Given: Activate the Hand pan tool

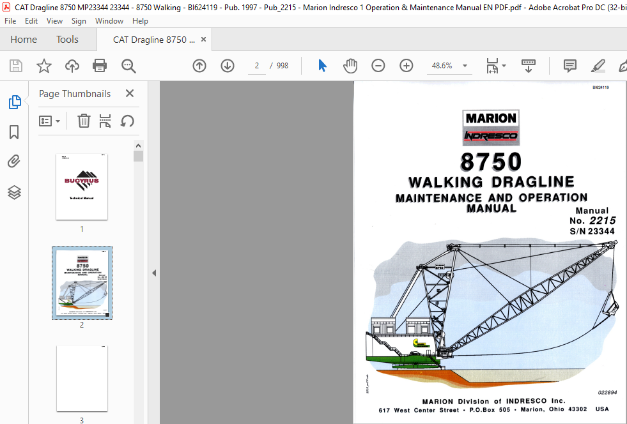Looking at the screenshot, I should click(x=350, y=66).
